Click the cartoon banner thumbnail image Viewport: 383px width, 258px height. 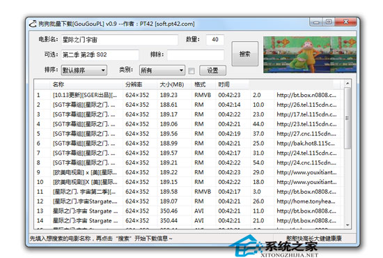310,54
